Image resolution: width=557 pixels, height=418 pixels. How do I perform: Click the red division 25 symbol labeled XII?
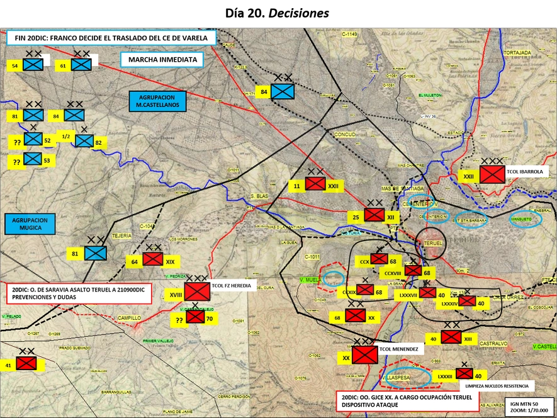click(374, 215)
